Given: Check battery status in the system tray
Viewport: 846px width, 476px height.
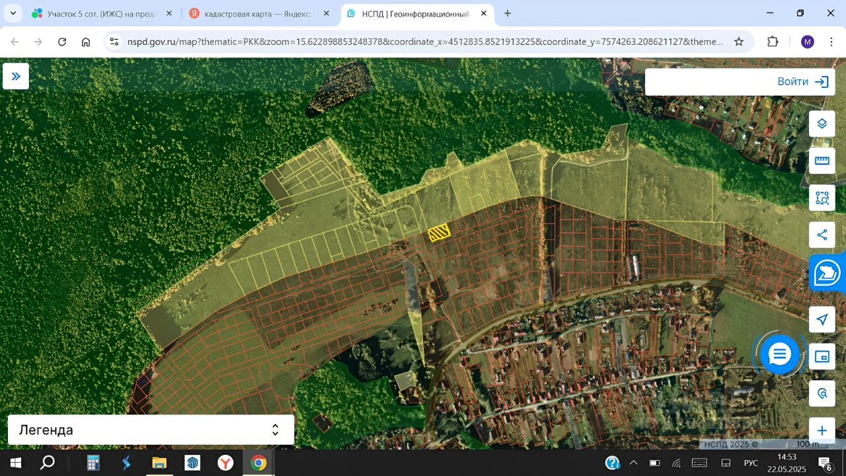Looking at the screenshot, I should pos(655,463).
